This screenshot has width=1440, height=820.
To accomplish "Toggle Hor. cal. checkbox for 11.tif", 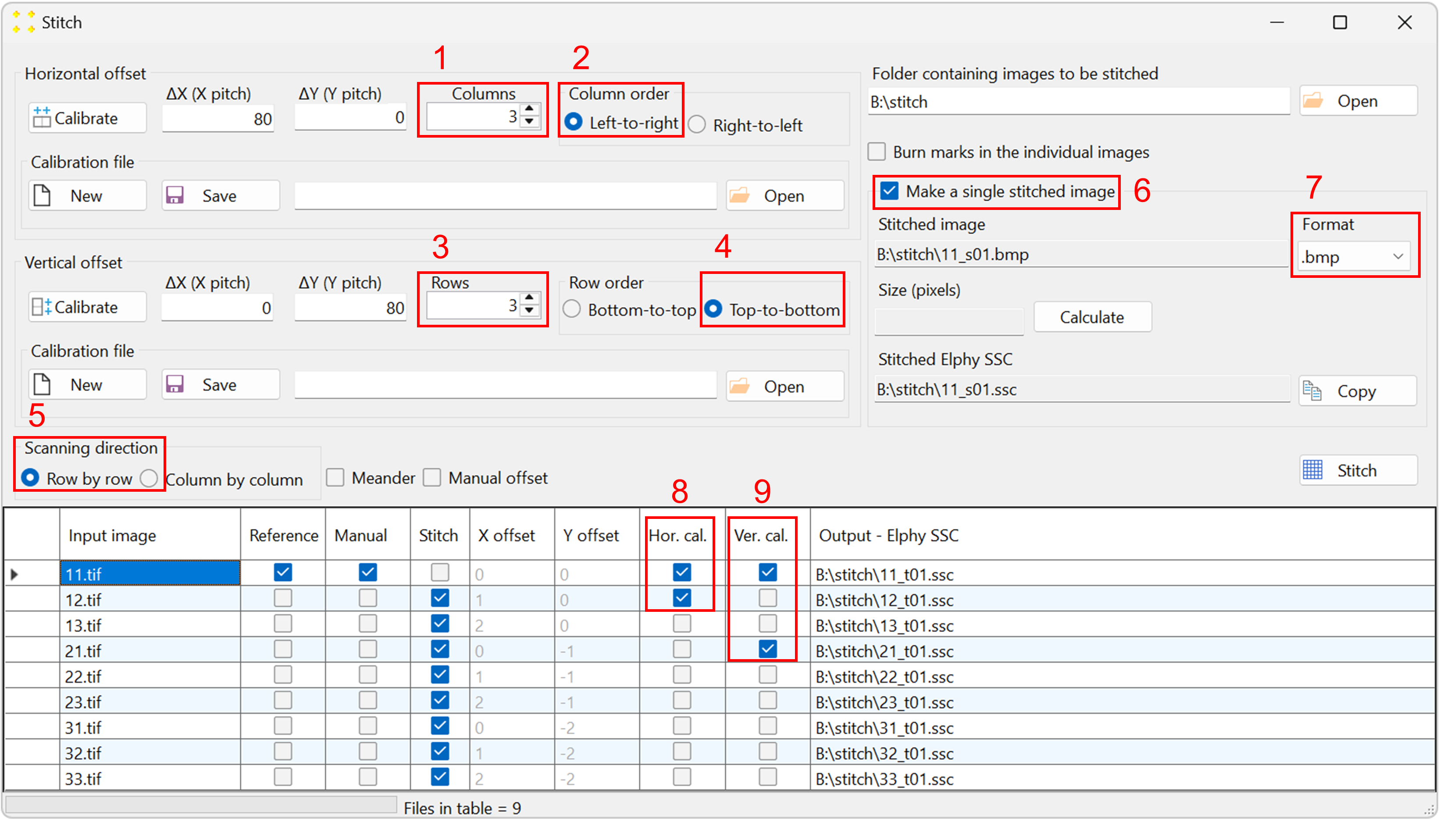I will [x=682, y=572].
